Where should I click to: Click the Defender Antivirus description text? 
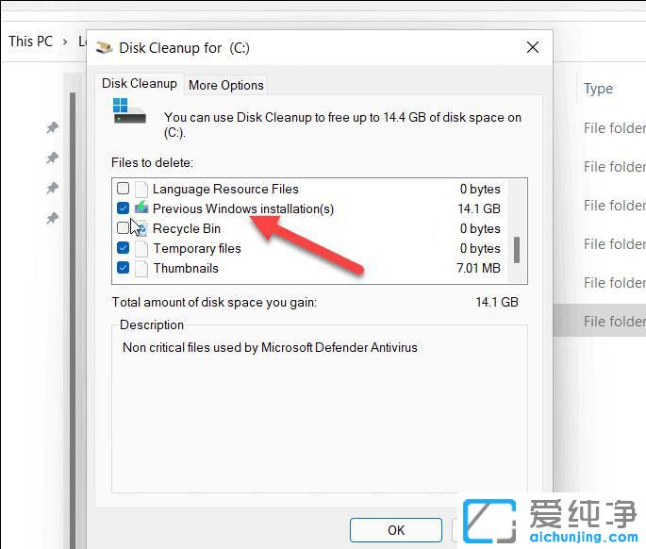(270, 347)
